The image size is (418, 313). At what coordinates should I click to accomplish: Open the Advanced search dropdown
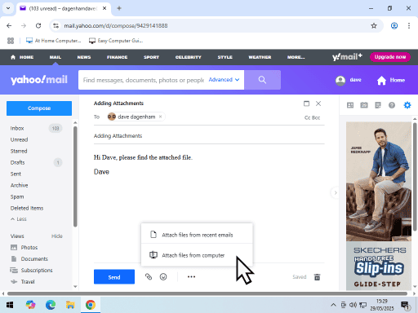(x=224, y=80)
